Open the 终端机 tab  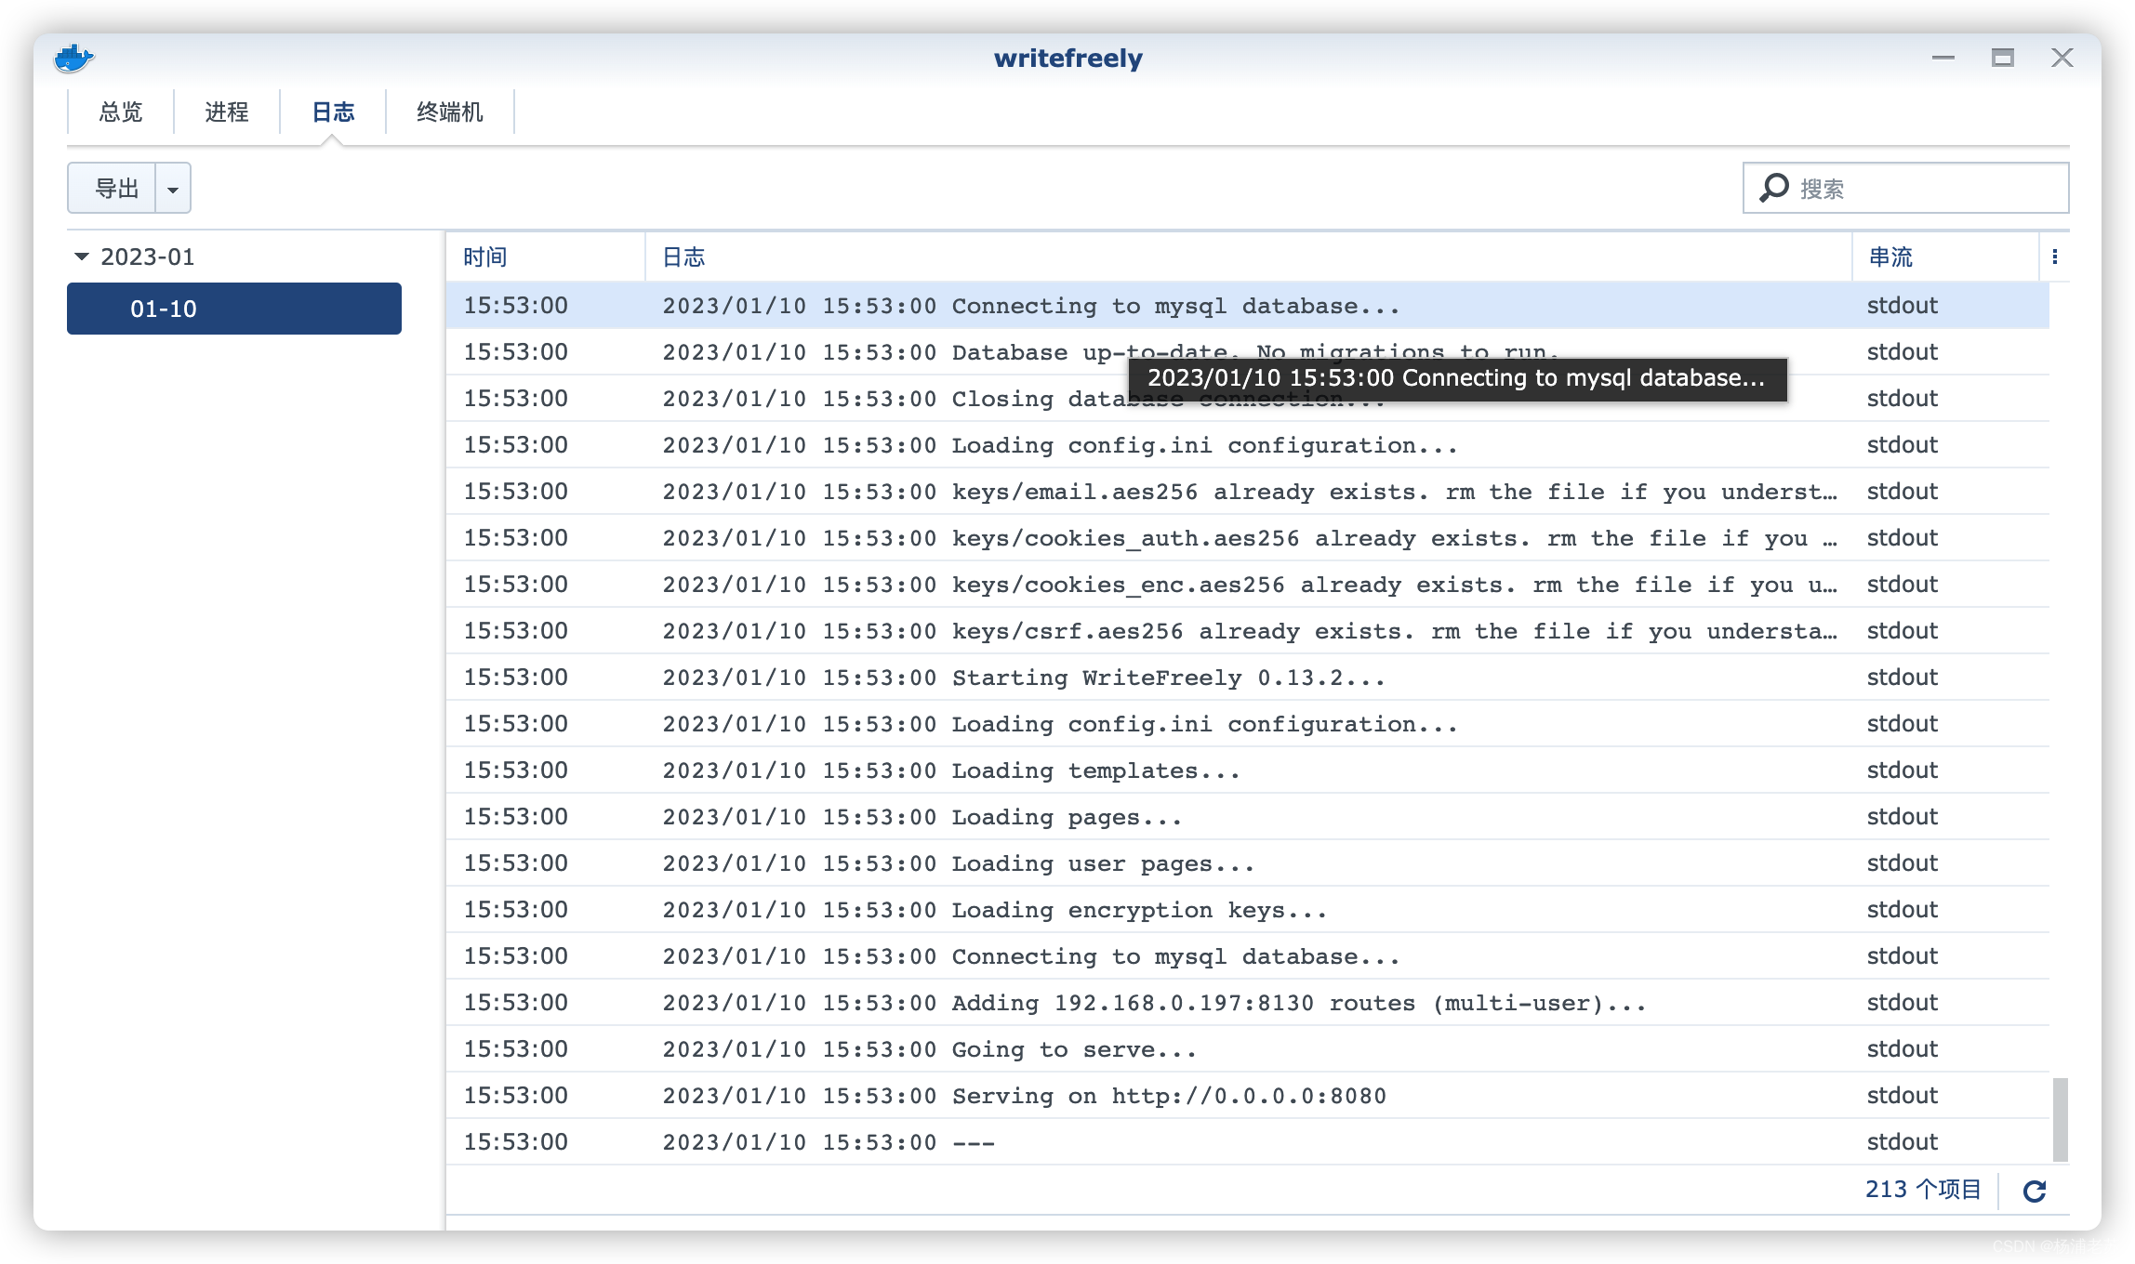[450, 112]
